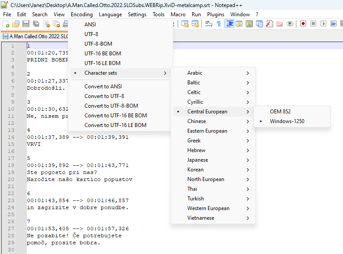Click the Save file toolbar icon
Image resolution: width=343 pixels, height=254 pixels.
click(x=26, y=24)
